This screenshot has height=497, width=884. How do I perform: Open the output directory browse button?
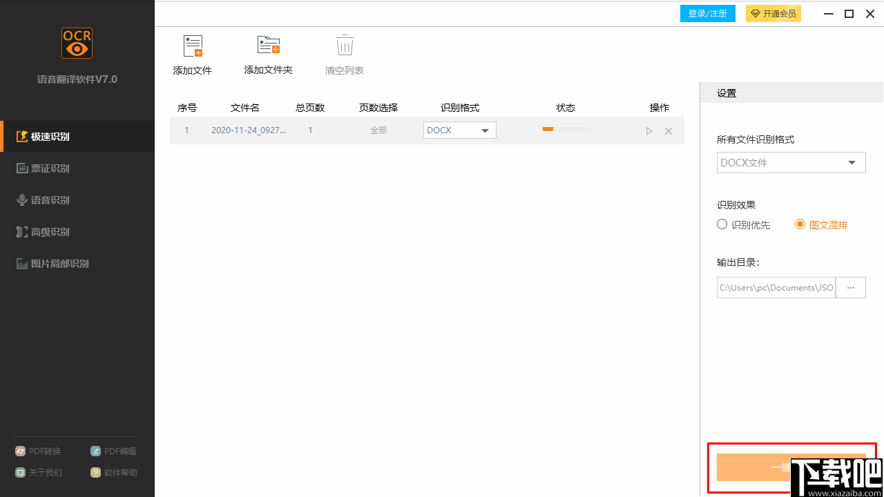tap(850, 287)
